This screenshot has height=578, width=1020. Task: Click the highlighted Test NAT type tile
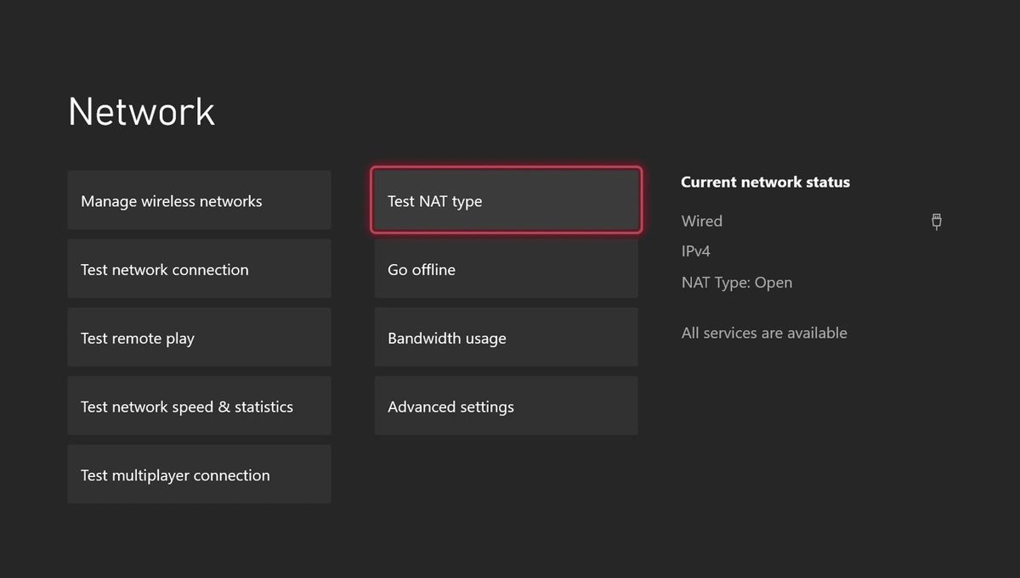tap(506, 201)
